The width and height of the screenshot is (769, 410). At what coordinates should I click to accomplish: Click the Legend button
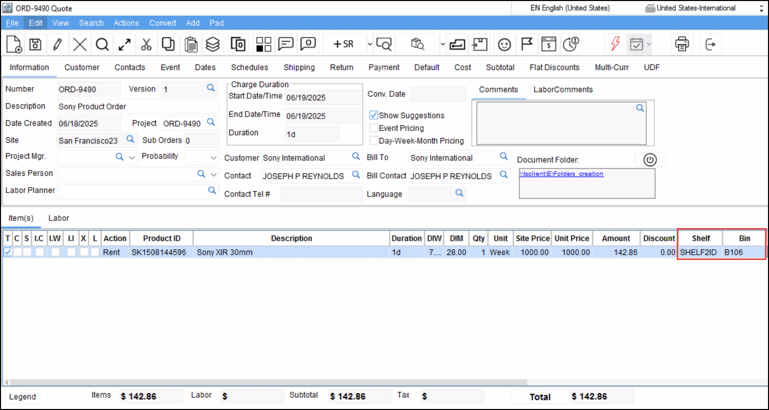pyautogui.click(x=23, y=397)
